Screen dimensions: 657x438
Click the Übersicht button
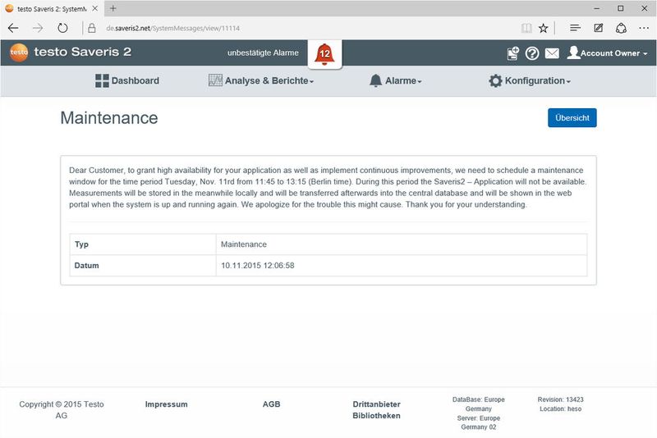572,118
